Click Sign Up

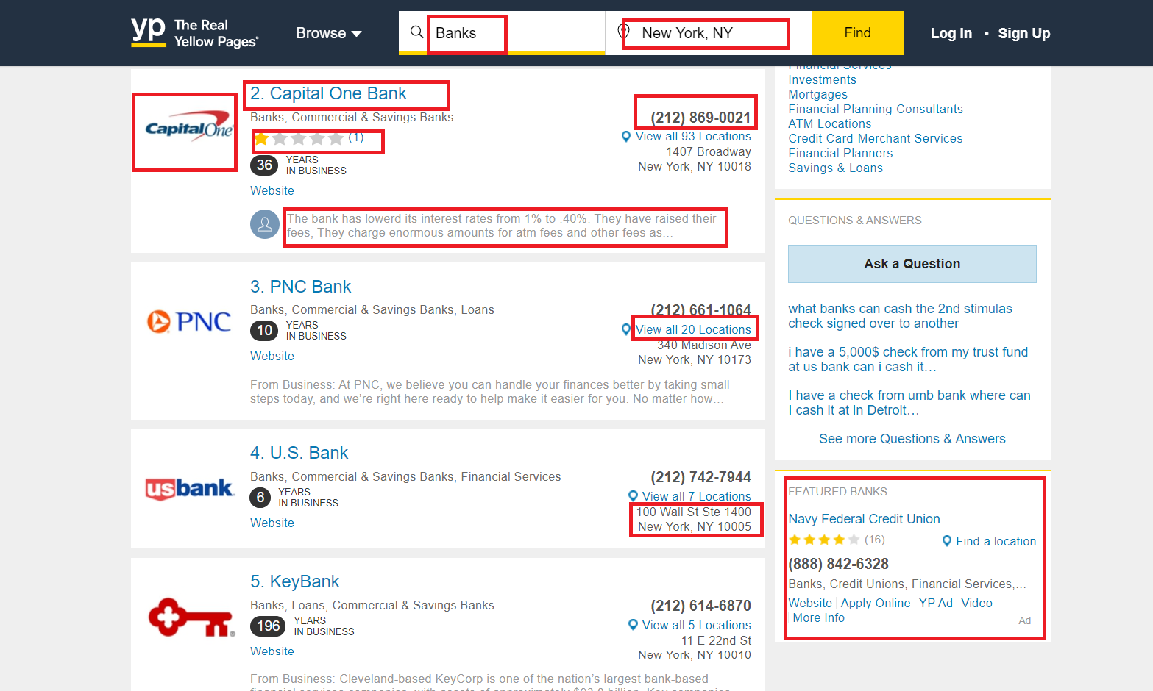click(1024, 33)
